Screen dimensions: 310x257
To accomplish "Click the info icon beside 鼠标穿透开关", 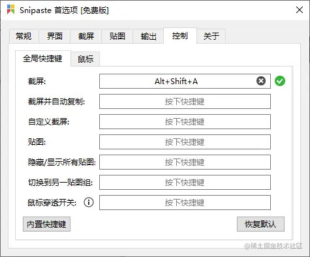I will point(89,202).
